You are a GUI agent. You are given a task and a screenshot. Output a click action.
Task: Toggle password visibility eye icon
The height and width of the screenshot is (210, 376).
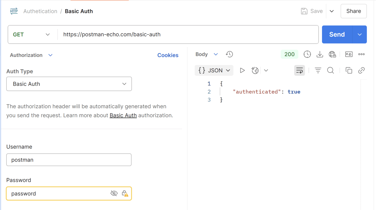pos(114,193)
